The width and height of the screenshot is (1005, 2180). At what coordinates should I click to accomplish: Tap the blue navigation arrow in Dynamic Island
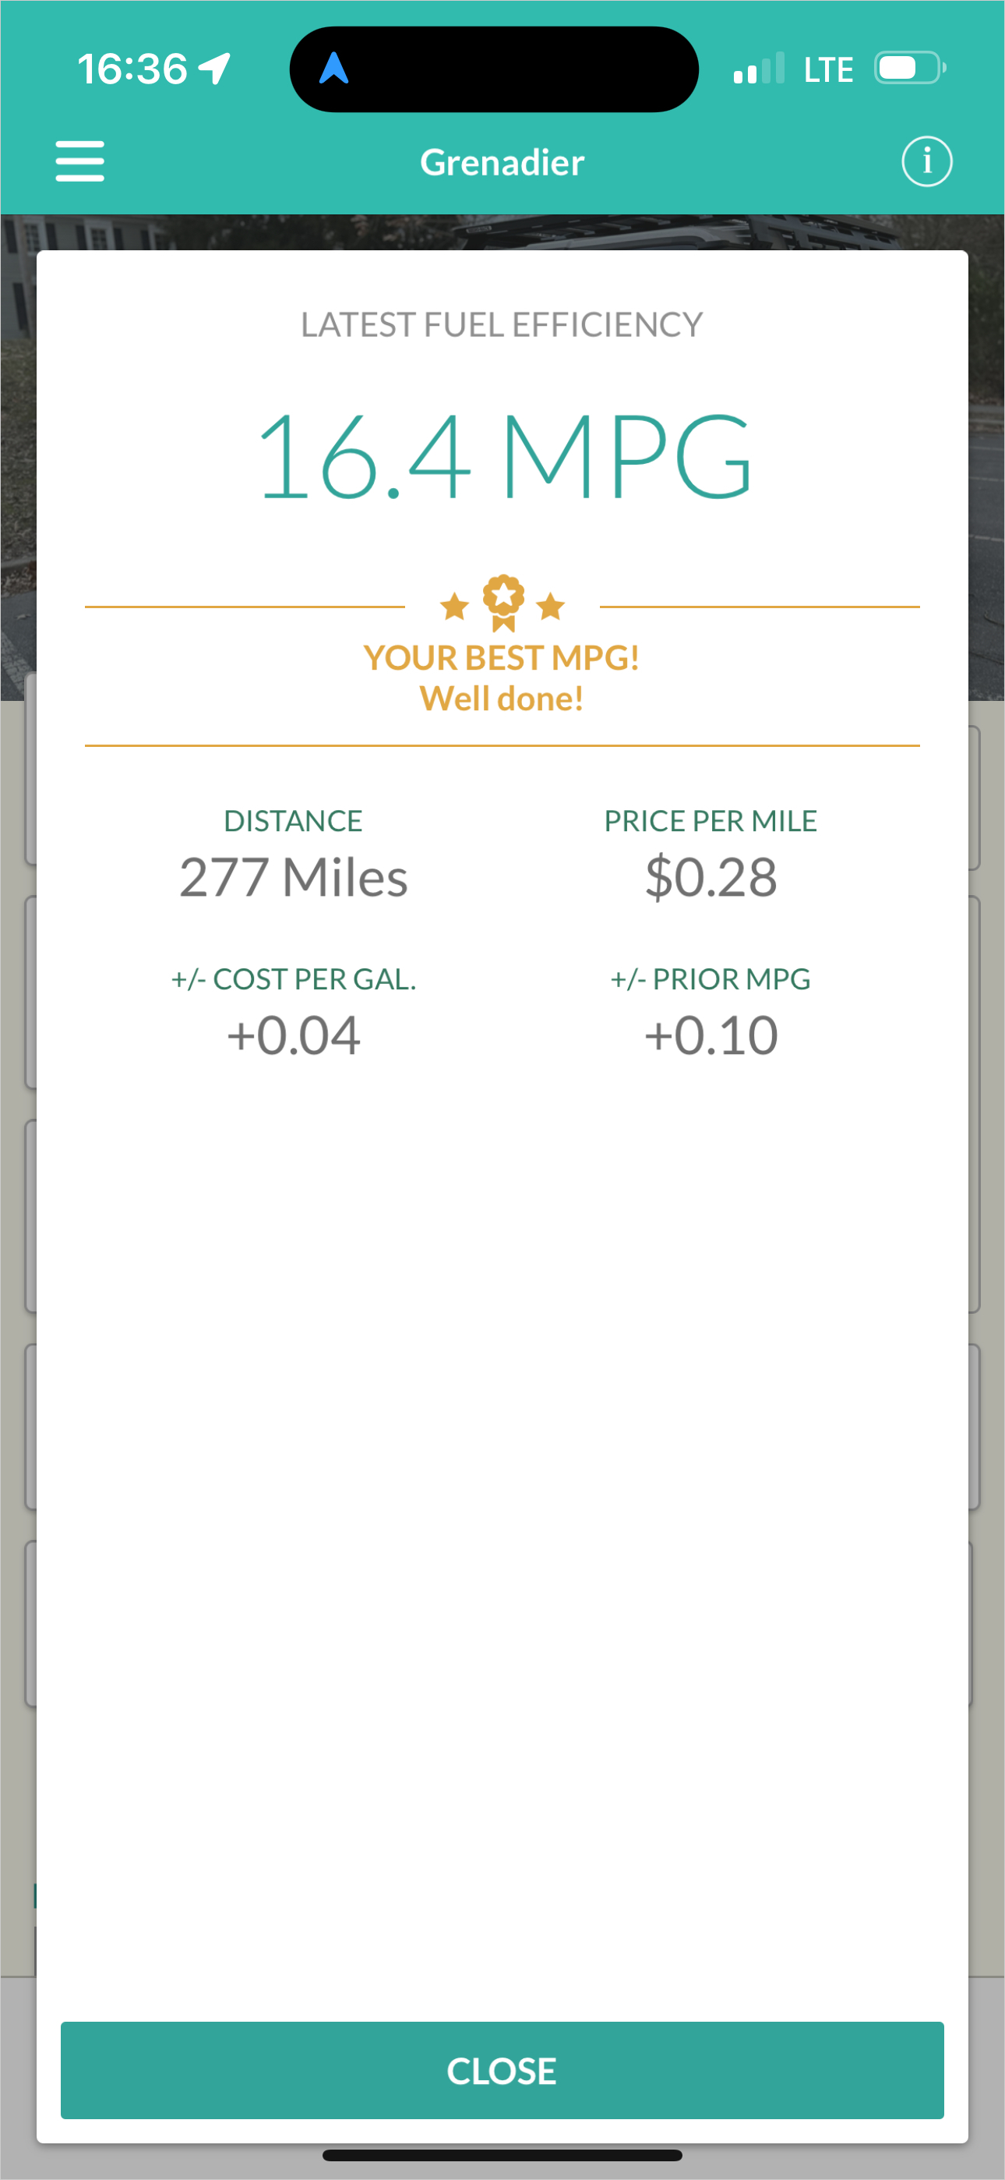[333, 68]
